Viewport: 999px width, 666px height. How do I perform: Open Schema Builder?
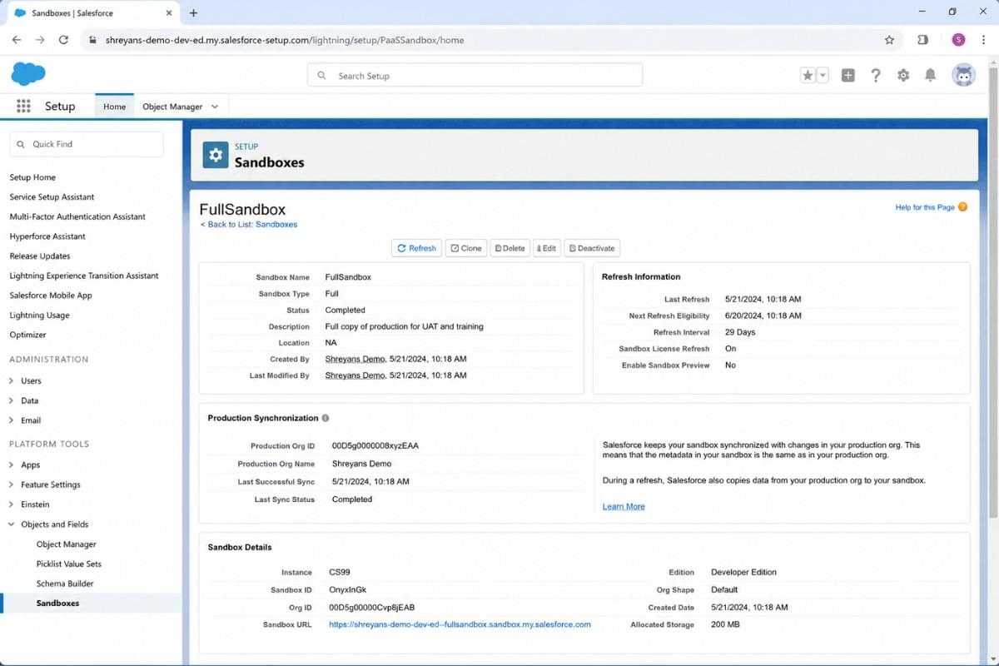coord(65,584)
